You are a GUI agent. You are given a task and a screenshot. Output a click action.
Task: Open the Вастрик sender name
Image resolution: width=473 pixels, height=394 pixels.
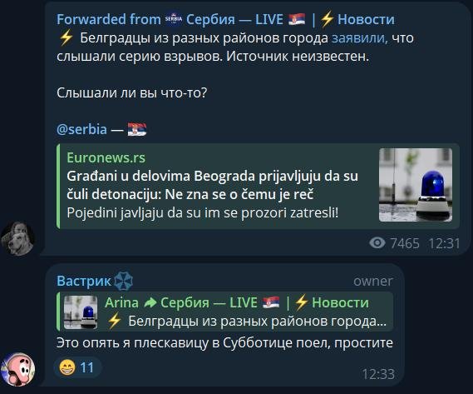84,281
